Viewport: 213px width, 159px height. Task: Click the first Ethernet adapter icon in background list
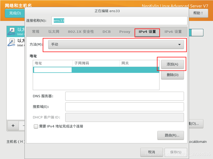tap(11, 32)
